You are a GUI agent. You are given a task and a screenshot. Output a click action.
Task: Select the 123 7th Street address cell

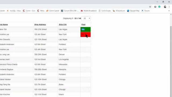point(45,84)
